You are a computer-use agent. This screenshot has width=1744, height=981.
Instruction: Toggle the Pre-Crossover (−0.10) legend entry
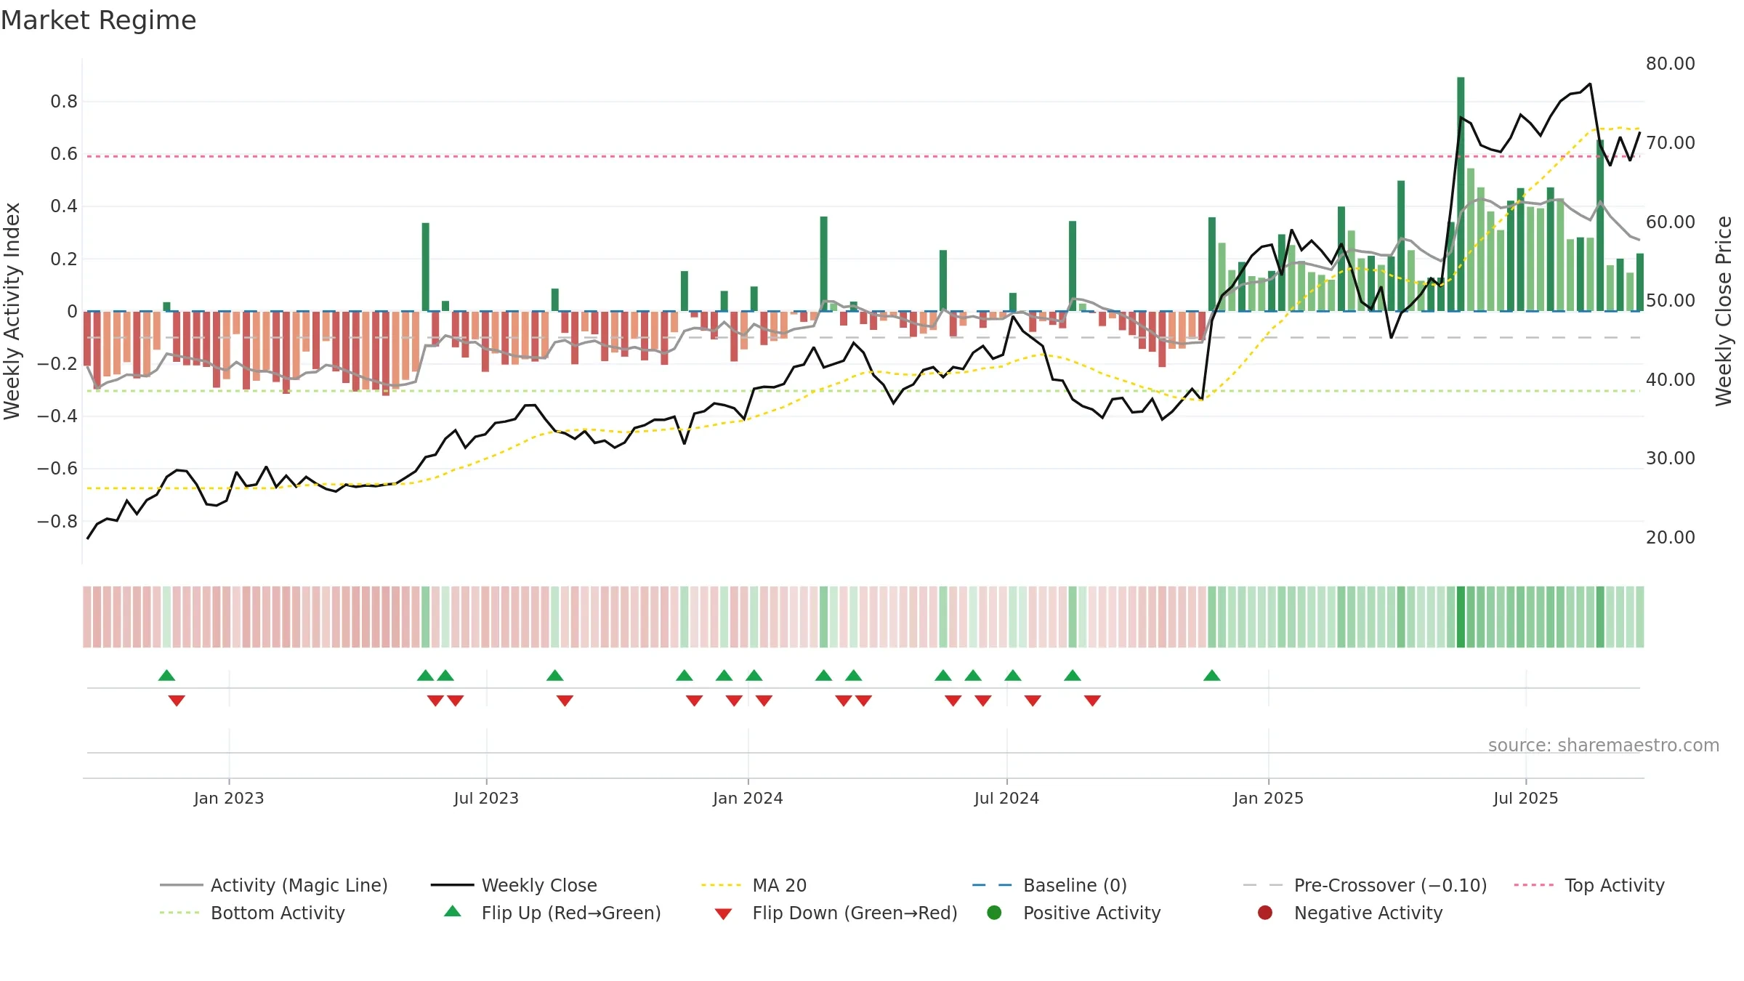pyautogui.click(x=1365, y=885)
